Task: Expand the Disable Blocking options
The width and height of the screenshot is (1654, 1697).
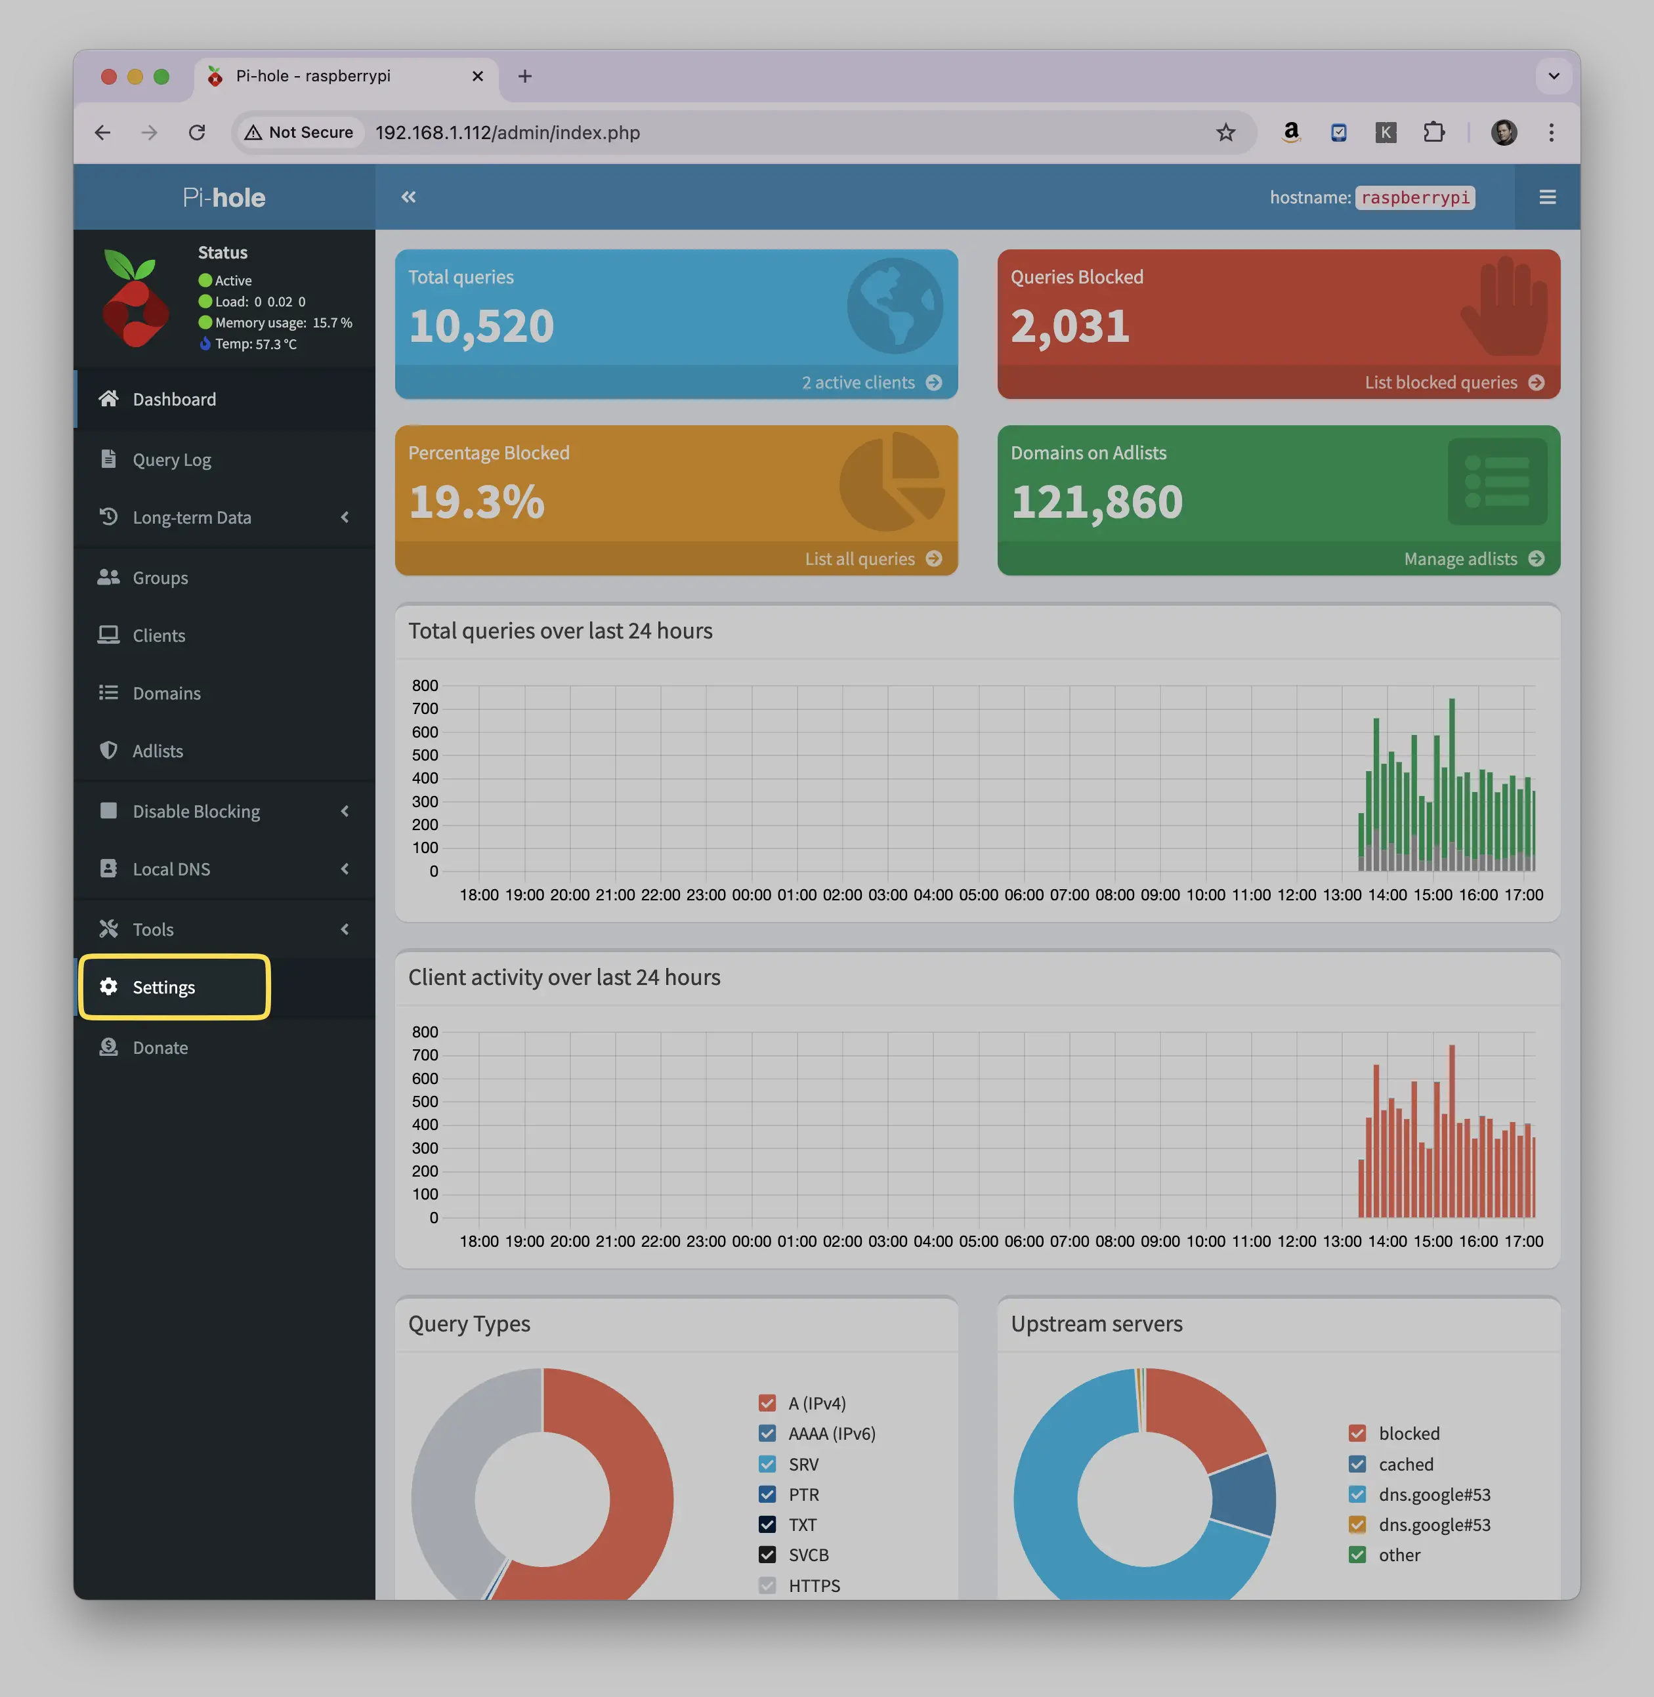Action: pos(224,810)
